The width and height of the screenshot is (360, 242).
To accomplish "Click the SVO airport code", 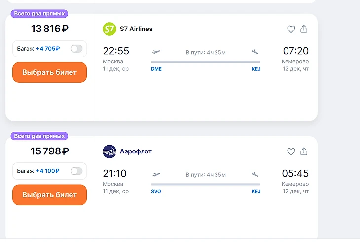I will pyautogui.click(x=156, y=192).
